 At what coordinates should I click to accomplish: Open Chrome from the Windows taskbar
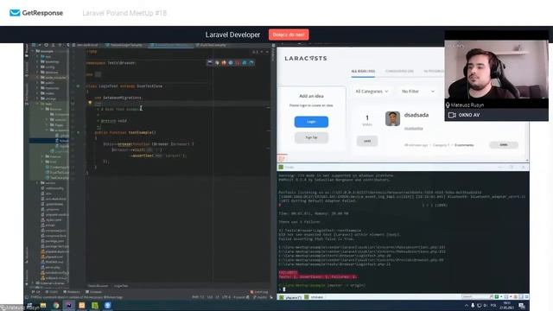pyautogui.click(x=55, y=305)
